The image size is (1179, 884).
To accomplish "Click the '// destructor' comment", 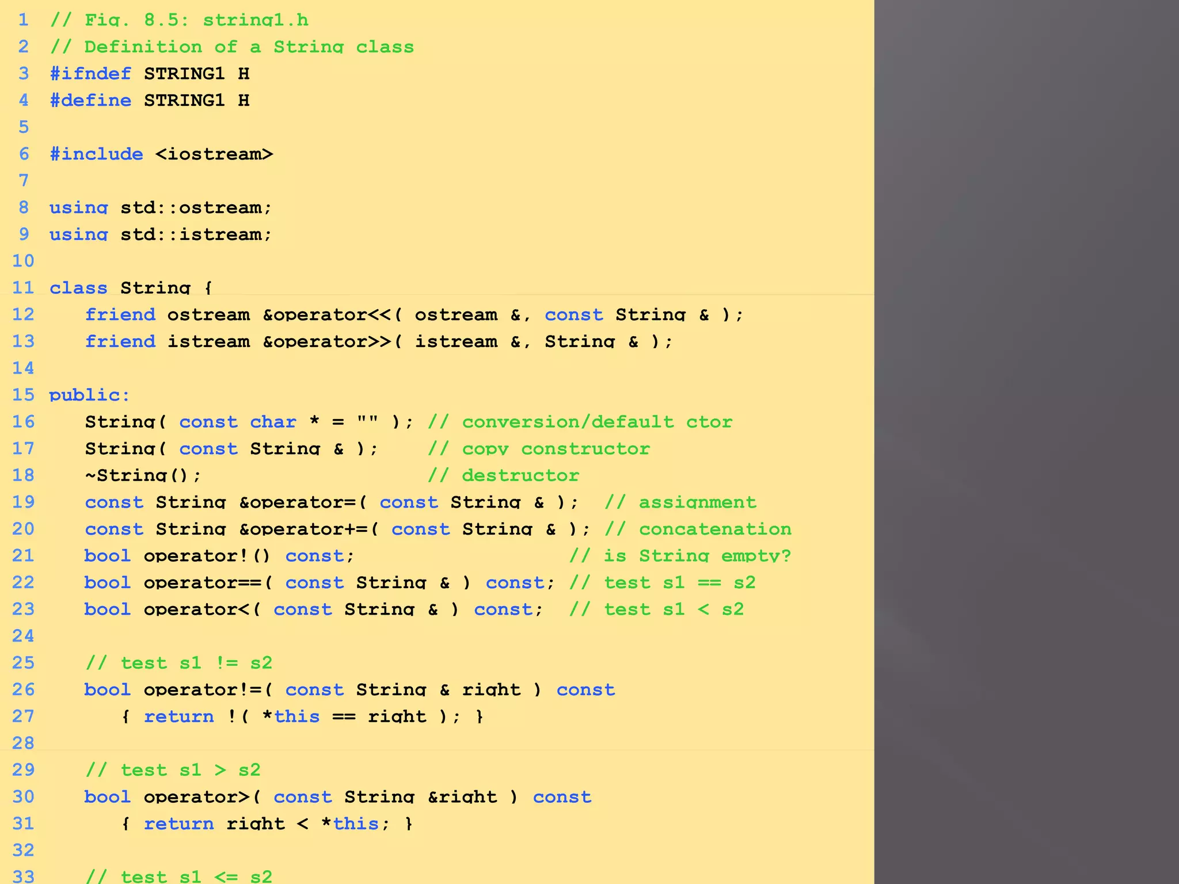I will point(503,475).
